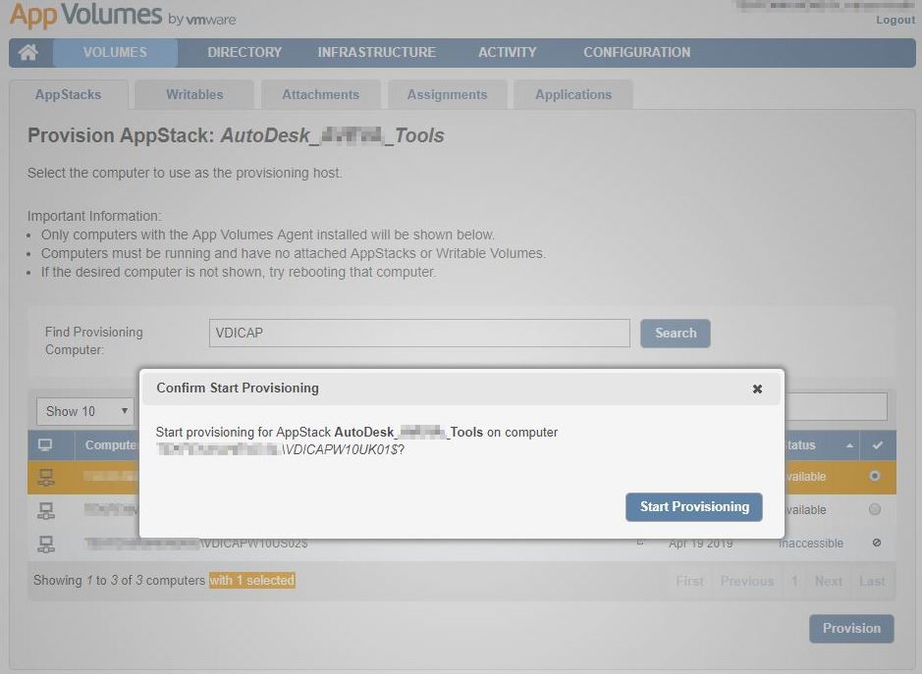This screenshot has height=674, width=922.
Task: Click the Provision button
Action: pyautogui.click(x=851, y=629)
